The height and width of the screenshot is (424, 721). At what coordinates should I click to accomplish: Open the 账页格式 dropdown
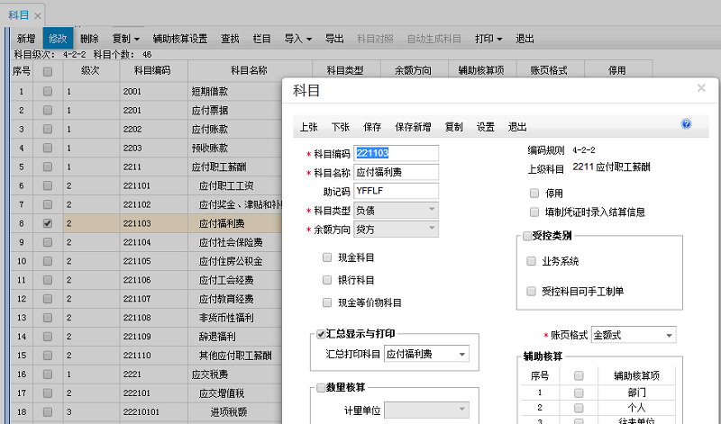tap(634, 335)
